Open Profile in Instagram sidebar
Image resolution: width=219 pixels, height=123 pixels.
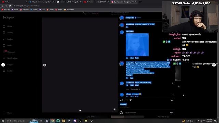pyautogui.click(x=8, y=71)
